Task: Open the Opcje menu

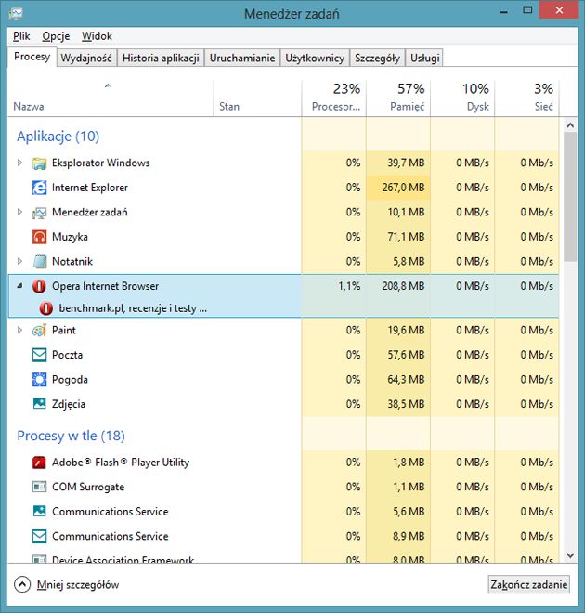Action: click(x=56, y=36)
